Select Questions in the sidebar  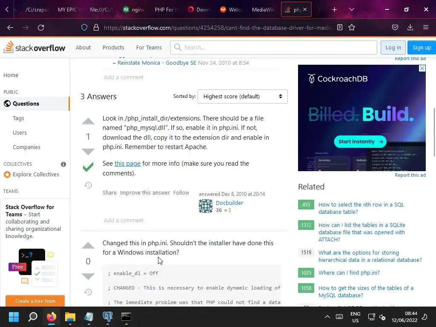click(34, 103)
